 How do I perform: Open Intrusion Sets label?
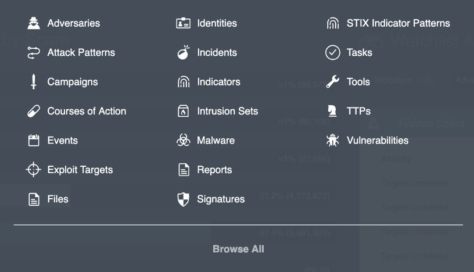[228, 111]
